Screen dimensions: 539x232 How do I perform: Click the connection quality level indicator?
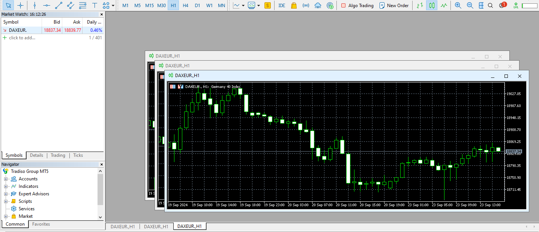[516, 5]
